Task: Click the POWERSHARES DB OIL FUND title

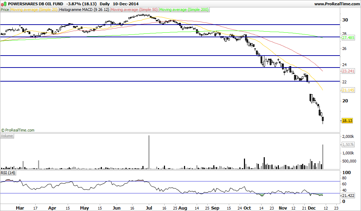Action: 36,4
